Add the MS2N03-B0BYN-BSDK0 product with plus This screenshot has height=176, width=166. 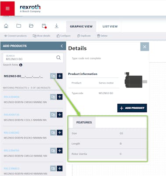60,132
